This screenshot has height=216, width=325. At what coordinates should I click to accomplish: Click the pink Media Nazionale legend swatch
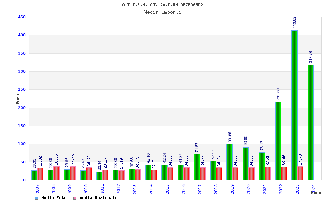pyautogui.click(x=75, y=198)
